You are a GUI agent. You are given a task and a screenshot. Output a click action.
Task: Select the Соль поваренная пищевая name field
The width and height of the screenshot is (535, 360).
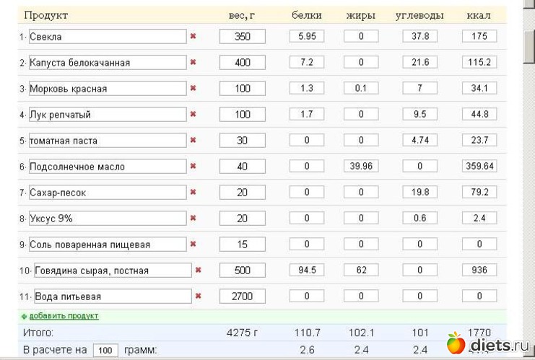click(x=107, y=244)
